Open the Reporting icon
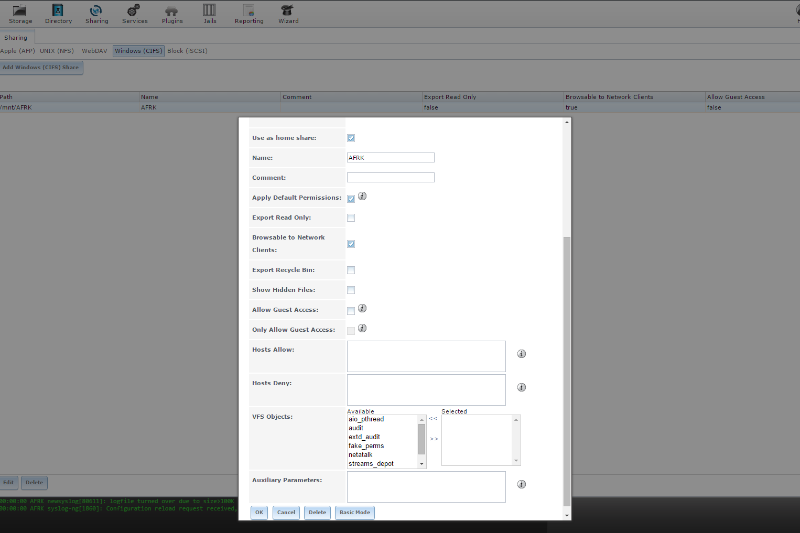Viewport: 800px width, 533px height. point(249,10)
